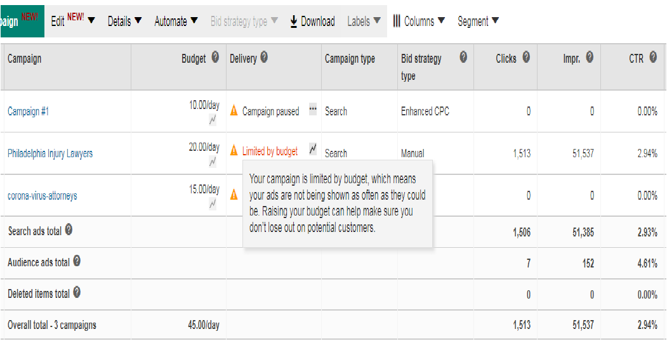Screen dimensions: 667x341
Task: Click the Delivery column help icon
Action: [264, 57]
